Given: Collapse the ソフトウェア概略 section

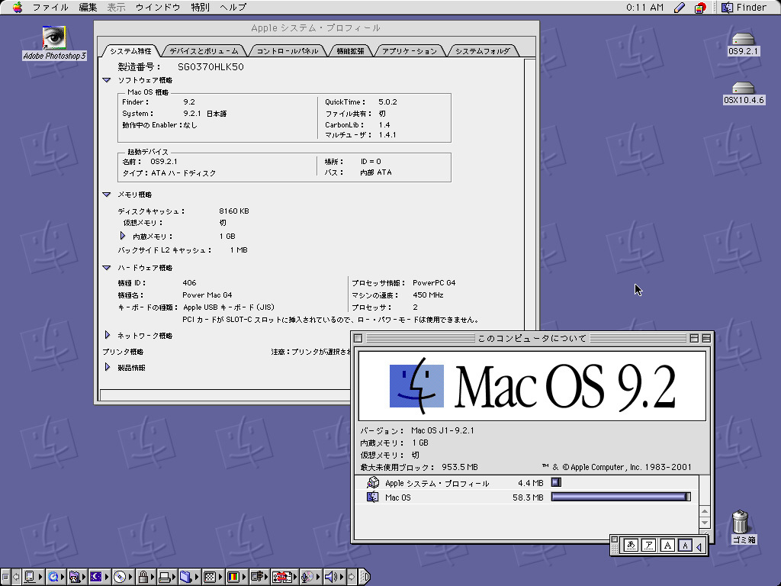Looking at the screenshot, I should tap(107, 80).
